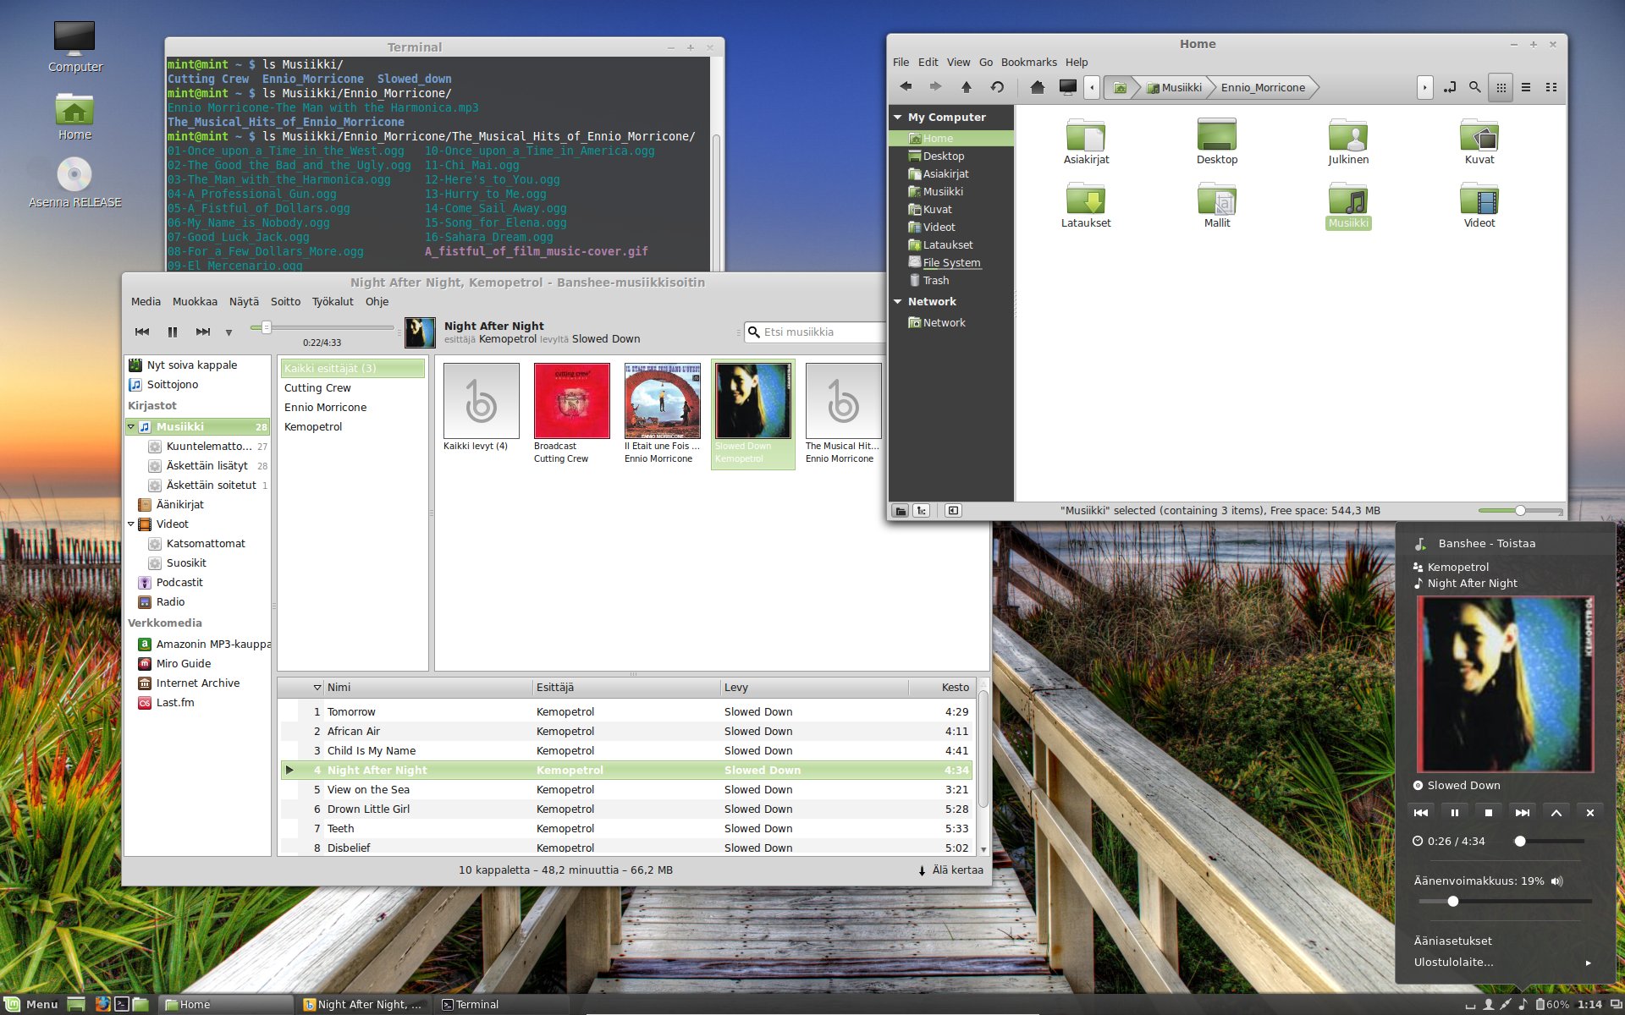Viewport: 1625px width, 1015px height.
Task: Adjust the file manager zoom slider
Action: point(1520,511)
